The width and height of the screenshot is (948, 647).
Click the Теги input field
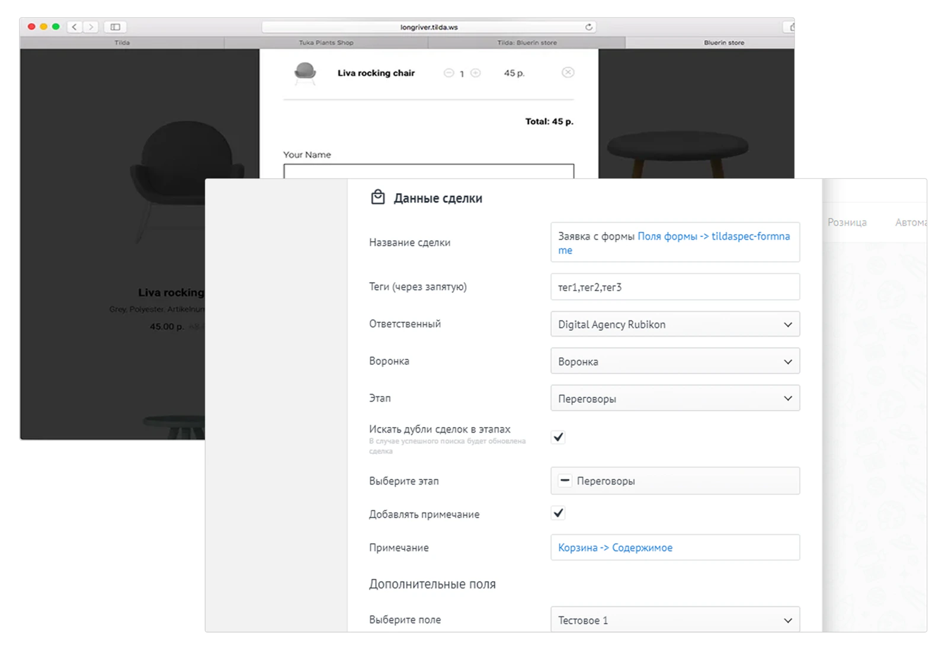pyautogui.click(x=675, y=287)
